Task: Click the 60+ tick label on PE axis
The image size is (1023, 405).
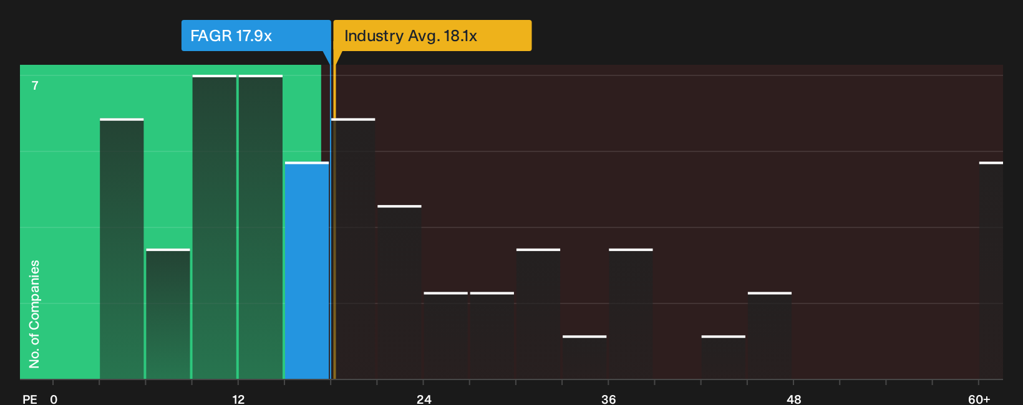Action: (x=979, y=399)
